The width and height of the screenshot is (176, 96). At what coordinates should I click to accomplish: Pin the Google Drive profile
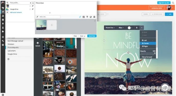click(x=33, y=9)
